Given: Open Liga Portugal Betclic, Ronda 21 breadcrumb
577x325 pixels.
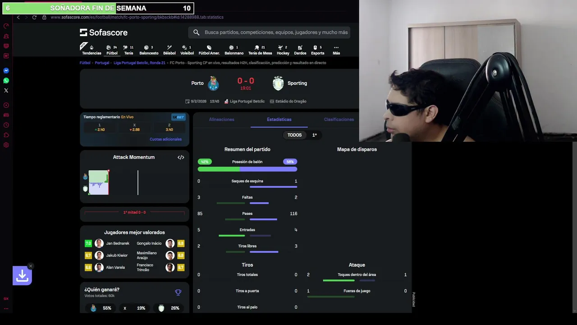Looking at the screenshot, I should tap(139, 63).
